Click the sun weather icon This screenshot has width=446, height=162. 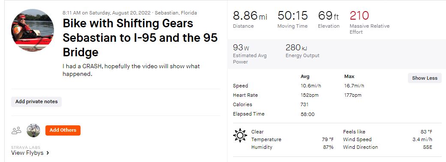240,136
